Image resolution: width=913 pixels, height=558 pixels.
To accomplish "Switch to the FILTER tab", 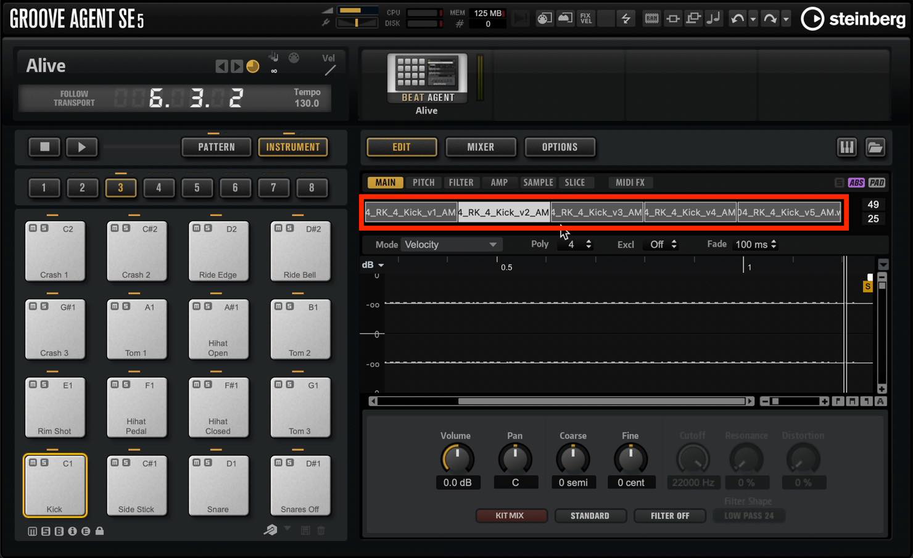I will pyautogui.click(x=461, y=183).
